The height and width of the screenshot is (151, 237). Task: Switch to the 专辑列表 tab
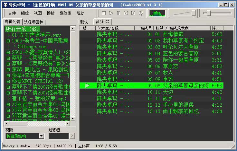click(x=12, y=22)
